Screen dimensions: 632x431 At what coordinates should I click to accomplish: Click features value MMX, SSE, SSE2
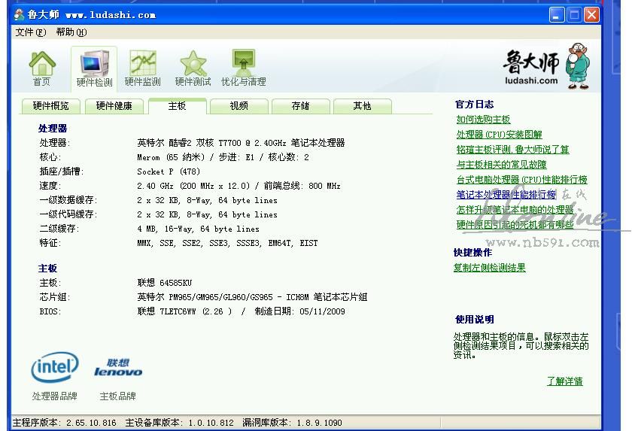227,243
